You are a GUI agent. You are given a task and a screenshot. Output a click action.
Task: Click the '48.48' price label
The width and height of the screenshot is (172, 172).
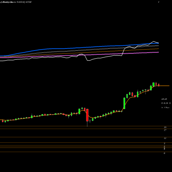coord(164,99)
